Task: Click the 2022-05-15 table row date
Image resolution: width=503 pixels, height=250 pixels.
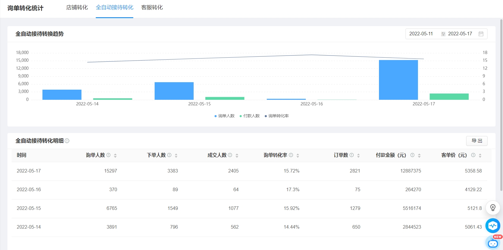Action: tap(29, 208)
